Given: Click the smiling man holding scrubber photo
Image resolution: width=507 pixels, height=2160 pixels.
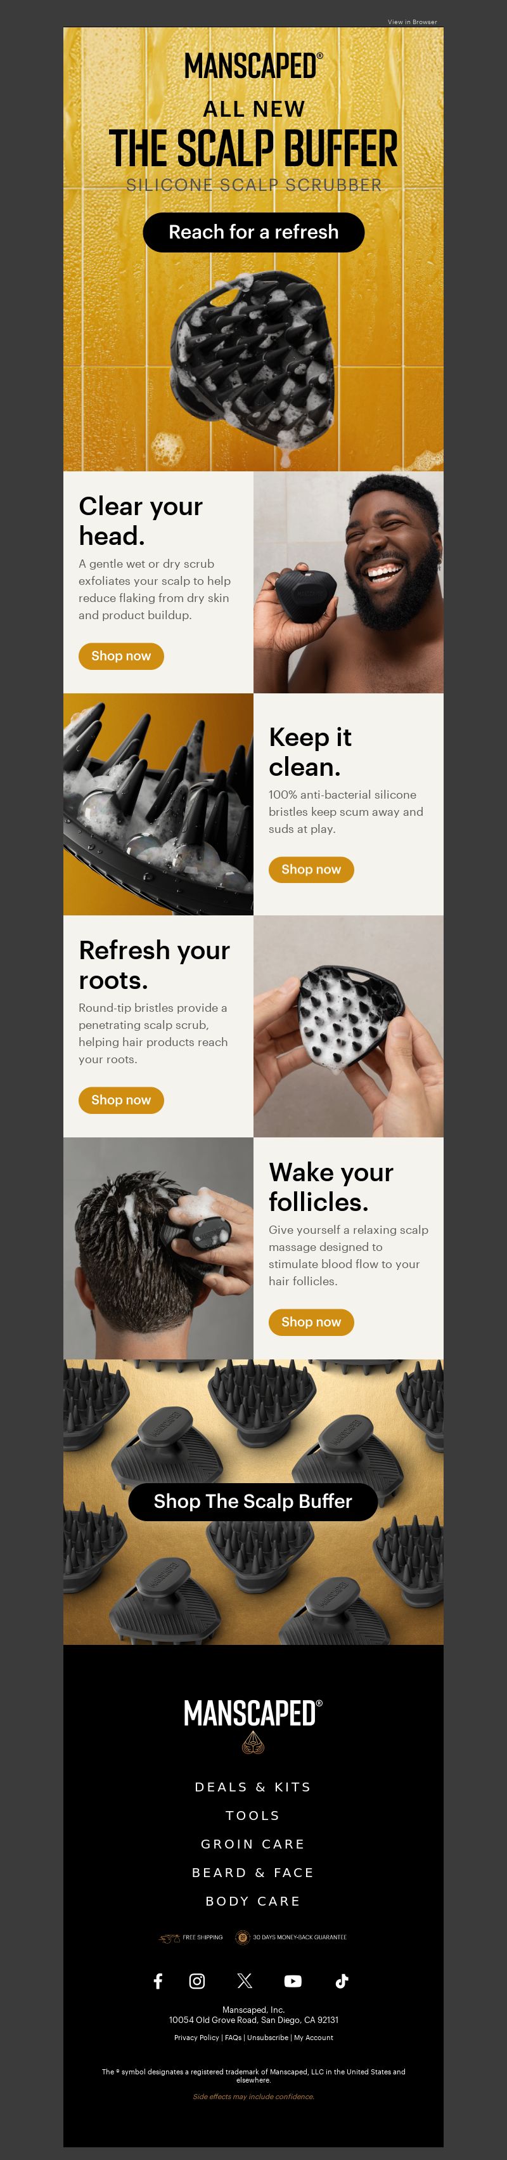Looking at the screenshot, I should [x=349, y=582].
